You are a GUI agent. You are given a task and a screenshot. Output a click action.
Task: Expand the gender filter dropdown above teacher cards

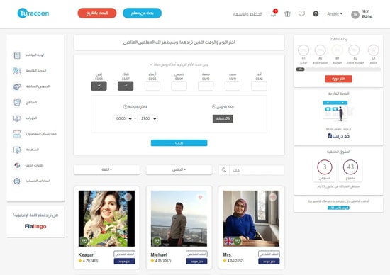[179, 169]
